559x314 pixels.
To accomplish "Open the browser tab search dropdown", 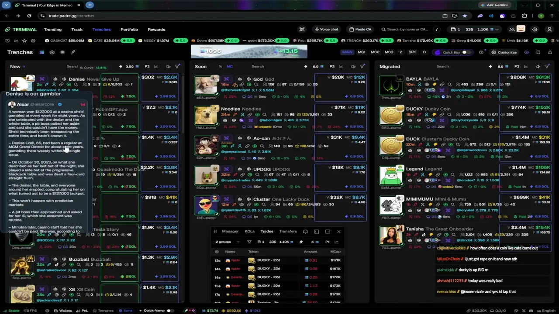I will pyautogui.click(x=6, y=5).
